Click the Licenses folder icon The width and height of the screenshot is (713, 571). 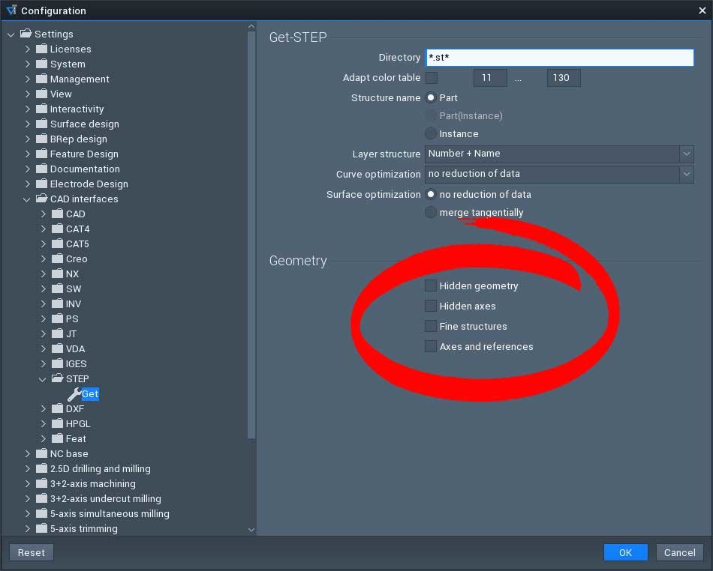click(41, 49)
